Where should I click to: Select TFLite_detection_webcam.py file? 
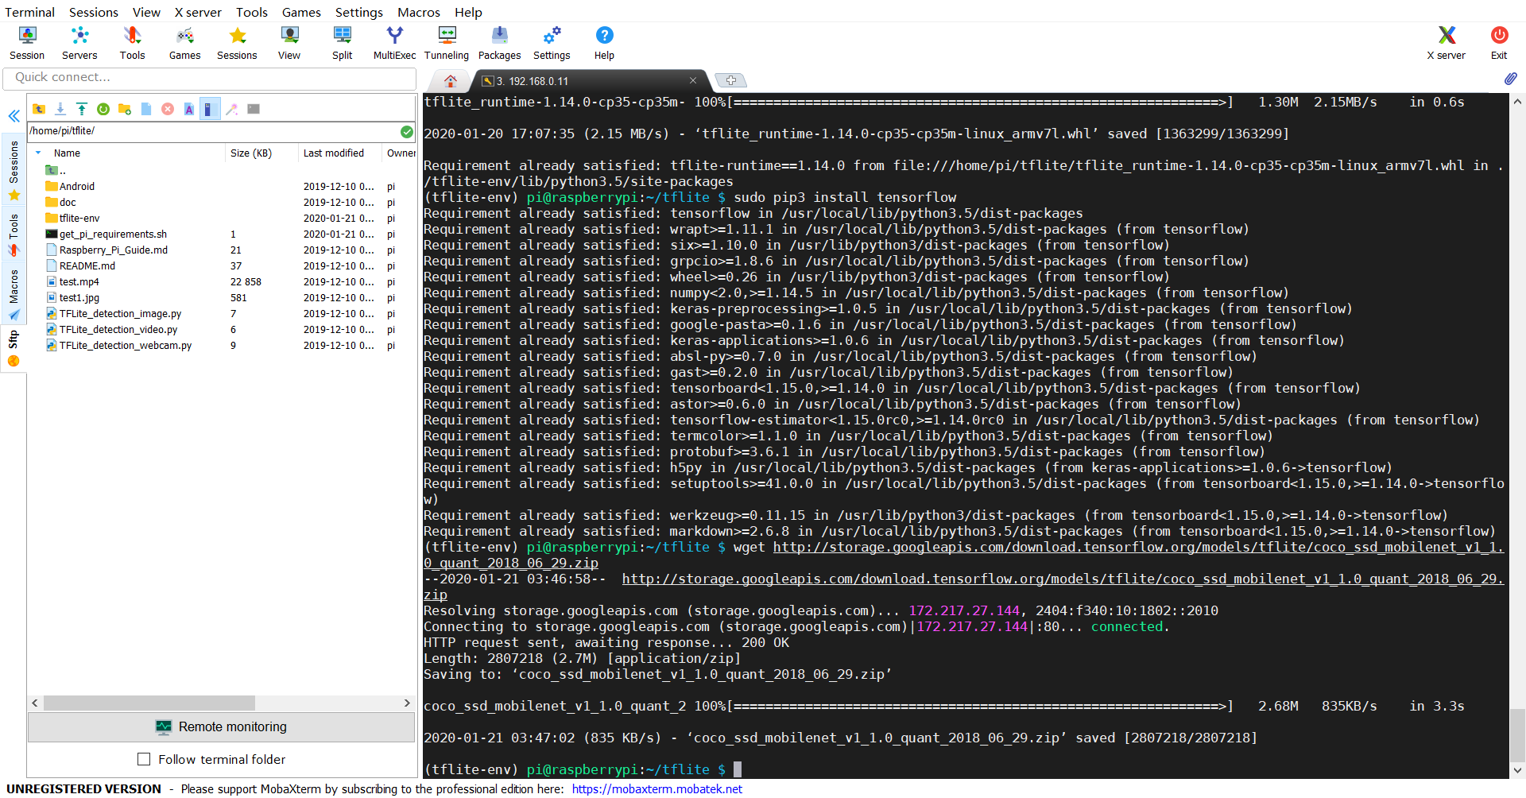[126, 346]
